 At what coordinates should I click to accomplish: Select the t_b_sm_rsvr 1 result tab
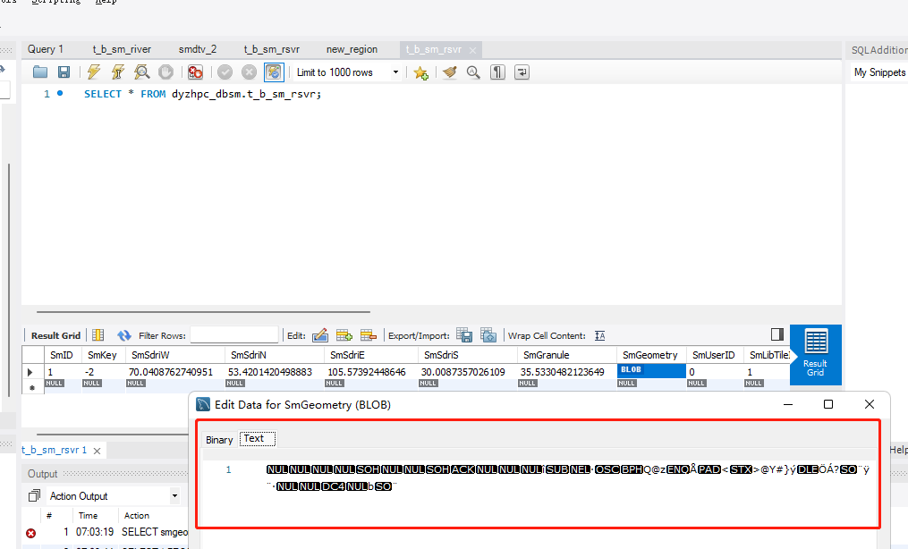coord(54,450)
